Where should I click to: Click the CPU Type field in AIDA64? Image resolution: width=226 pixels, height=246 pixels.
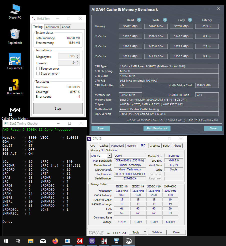[169, 66]
